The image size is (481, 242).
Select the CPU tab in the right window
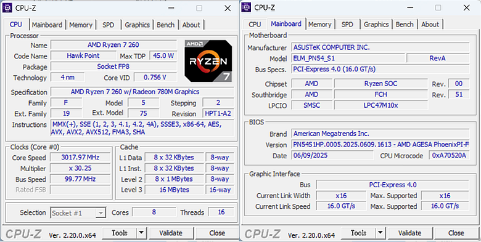[255, 24]
